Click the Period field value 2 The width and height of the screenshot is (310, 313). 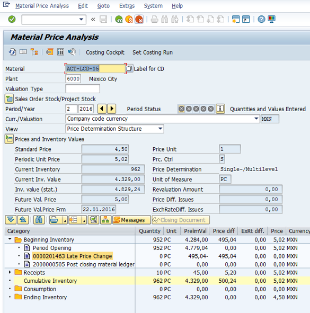[72, 109]
